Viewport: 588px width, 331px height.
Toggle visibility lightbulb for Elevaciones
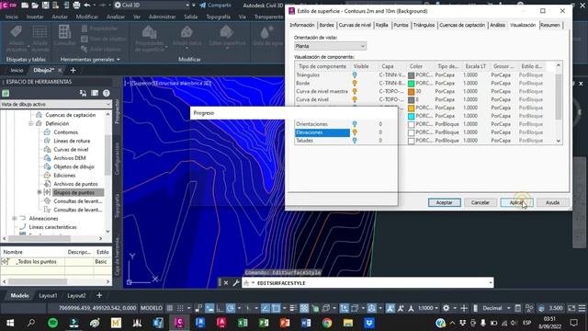(x=355, y=132)
